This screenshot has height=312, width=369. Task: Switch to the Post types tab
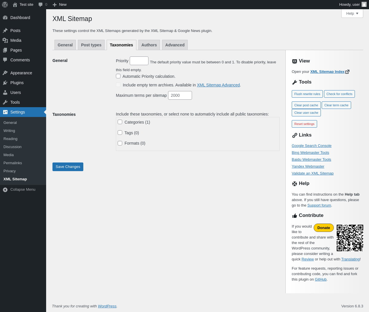(x=91, y=45)
